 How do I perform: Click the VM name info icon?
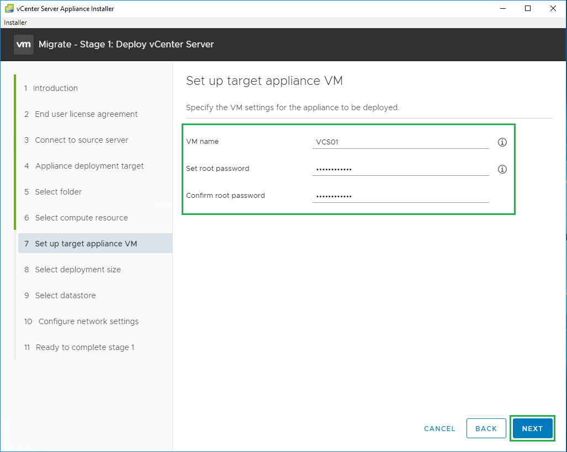502,142
